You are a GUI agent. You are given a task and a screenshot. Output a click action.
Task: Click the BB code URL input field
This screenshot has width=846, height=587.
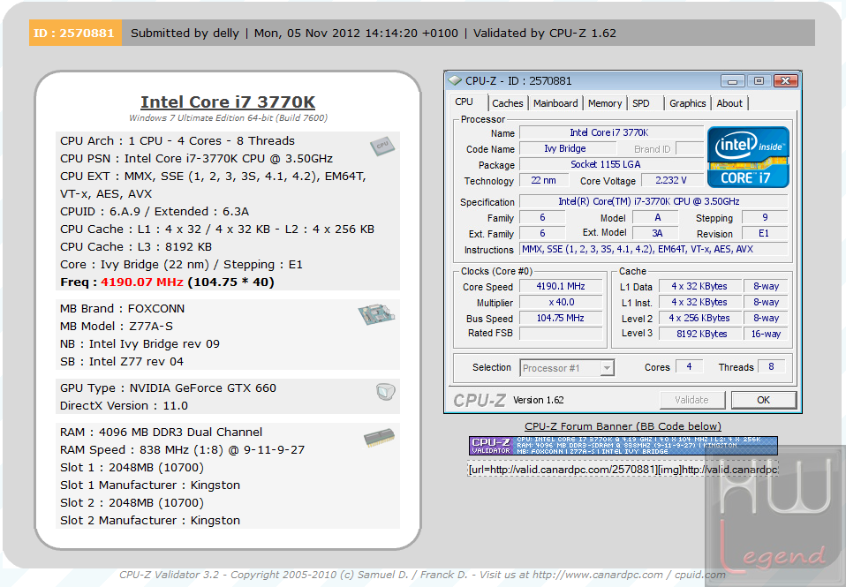(x=623, y=470)
